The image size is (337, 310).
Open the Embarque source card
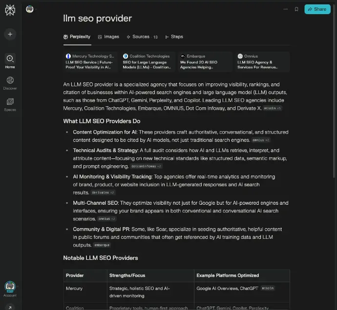point(205,61)
